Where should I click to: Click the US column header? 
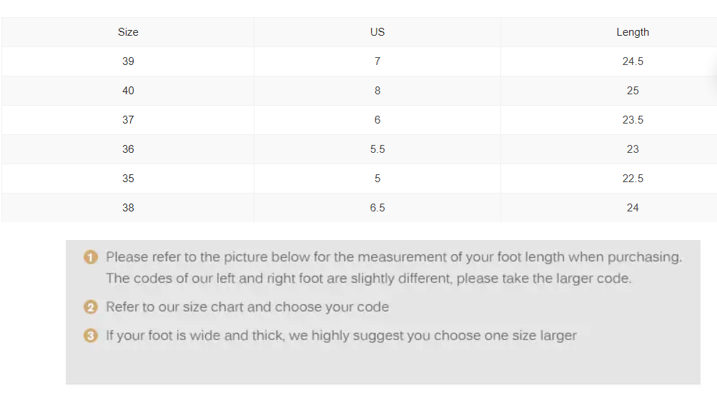coord(377,32)
